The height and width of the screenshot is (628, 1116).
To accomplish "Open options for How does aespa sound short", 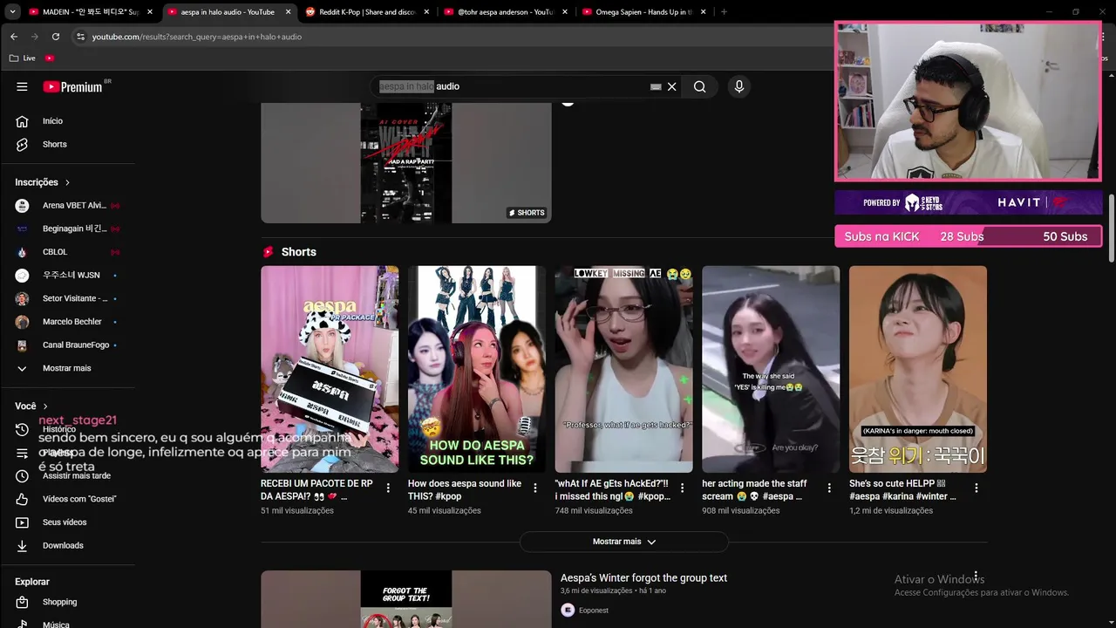I will tap(535, 488).
